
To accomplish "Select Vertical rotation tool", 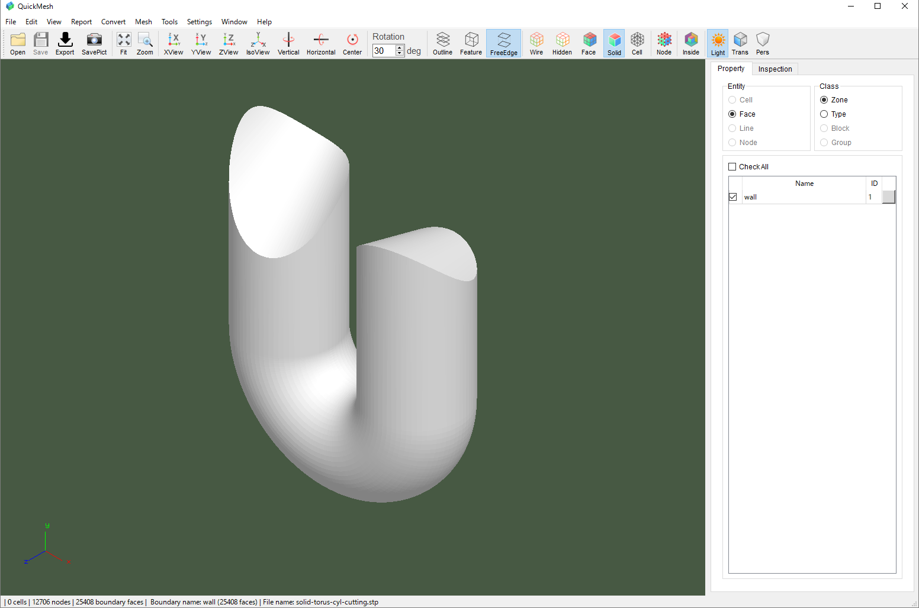I will coord(288,44).
